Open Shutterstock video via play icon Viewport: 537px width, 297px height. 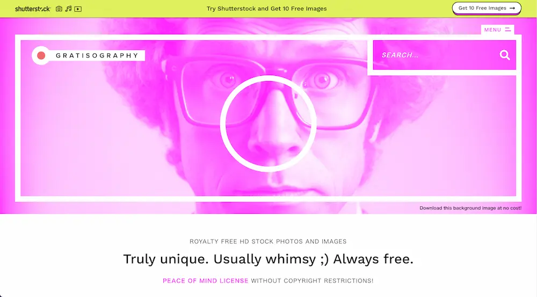pos(78,9)
